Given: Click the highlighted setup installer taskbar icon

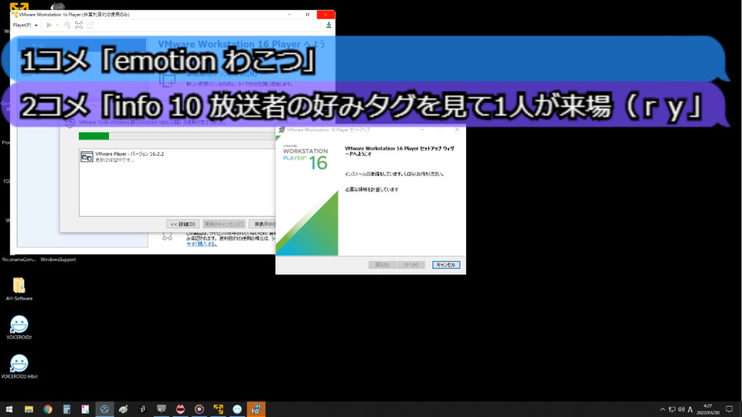Looking at the screenshot, I should tap(256, 409).
